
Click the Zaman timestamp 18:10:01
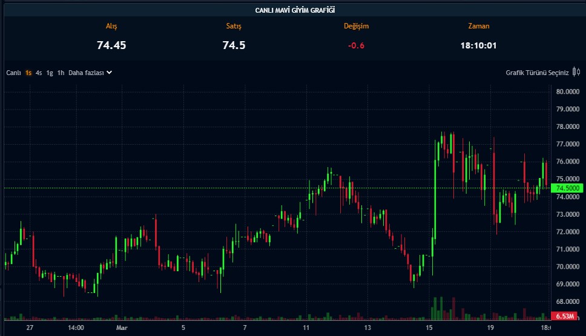coord(478,45)
